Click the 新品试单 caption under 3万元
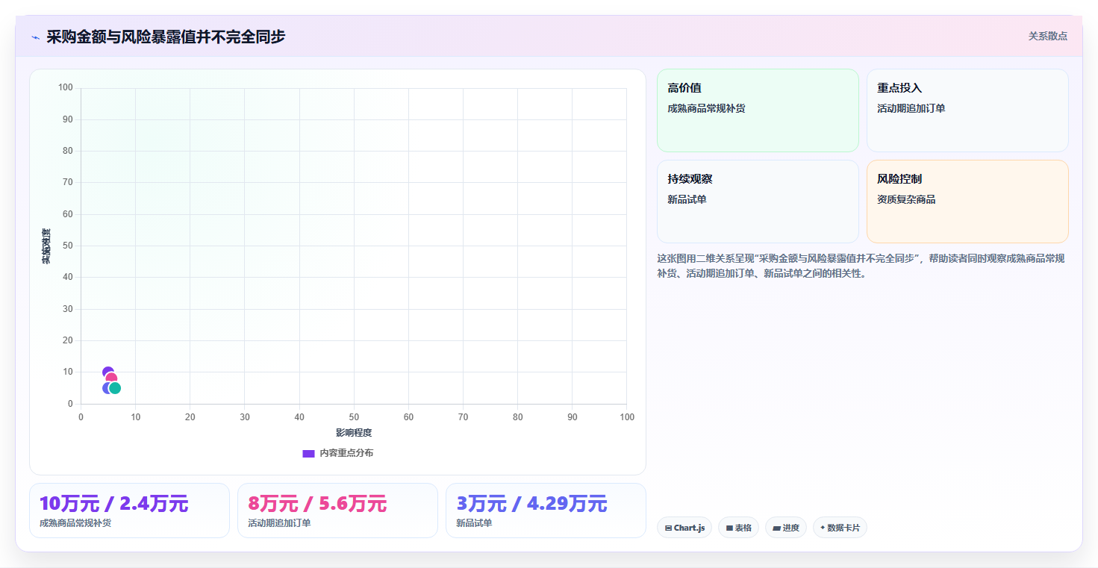 click(474, 523)
